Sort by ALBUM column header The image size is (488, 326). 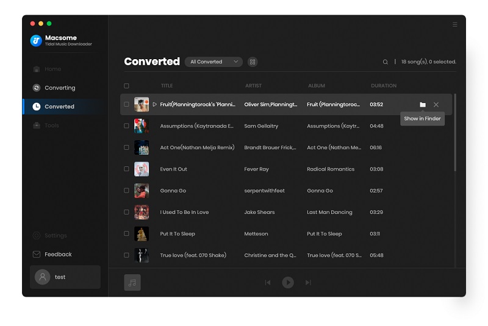click(317, 86)
